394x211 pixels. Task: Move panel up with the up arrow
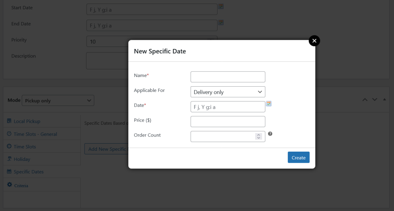pyautogui.click(x=365, y=99)
